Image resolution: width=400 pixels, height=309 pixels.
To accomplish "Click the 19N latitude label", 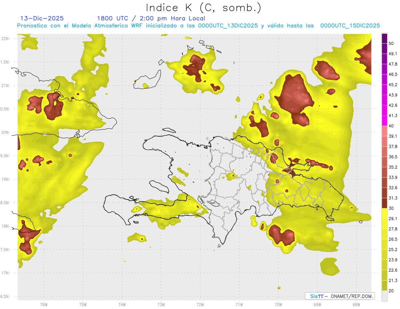I will click(5, 179).
